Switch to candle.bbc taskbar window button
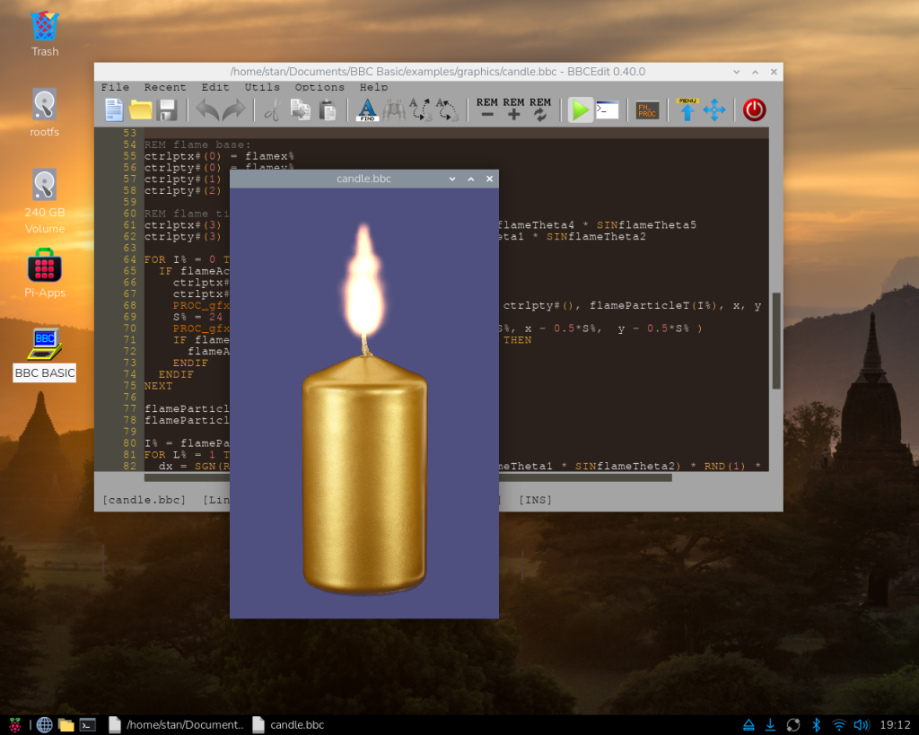The width and height of the screenshot is (919, 735). [288, 724]
